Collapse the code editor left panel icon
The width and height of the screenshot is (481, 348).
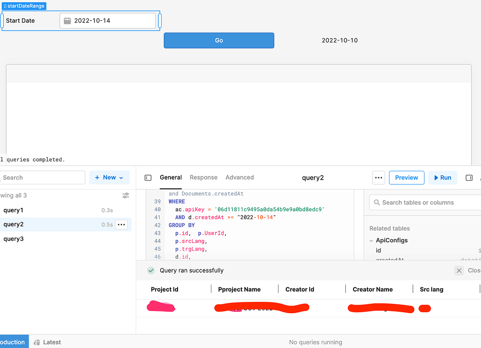(x=148, y=178)
